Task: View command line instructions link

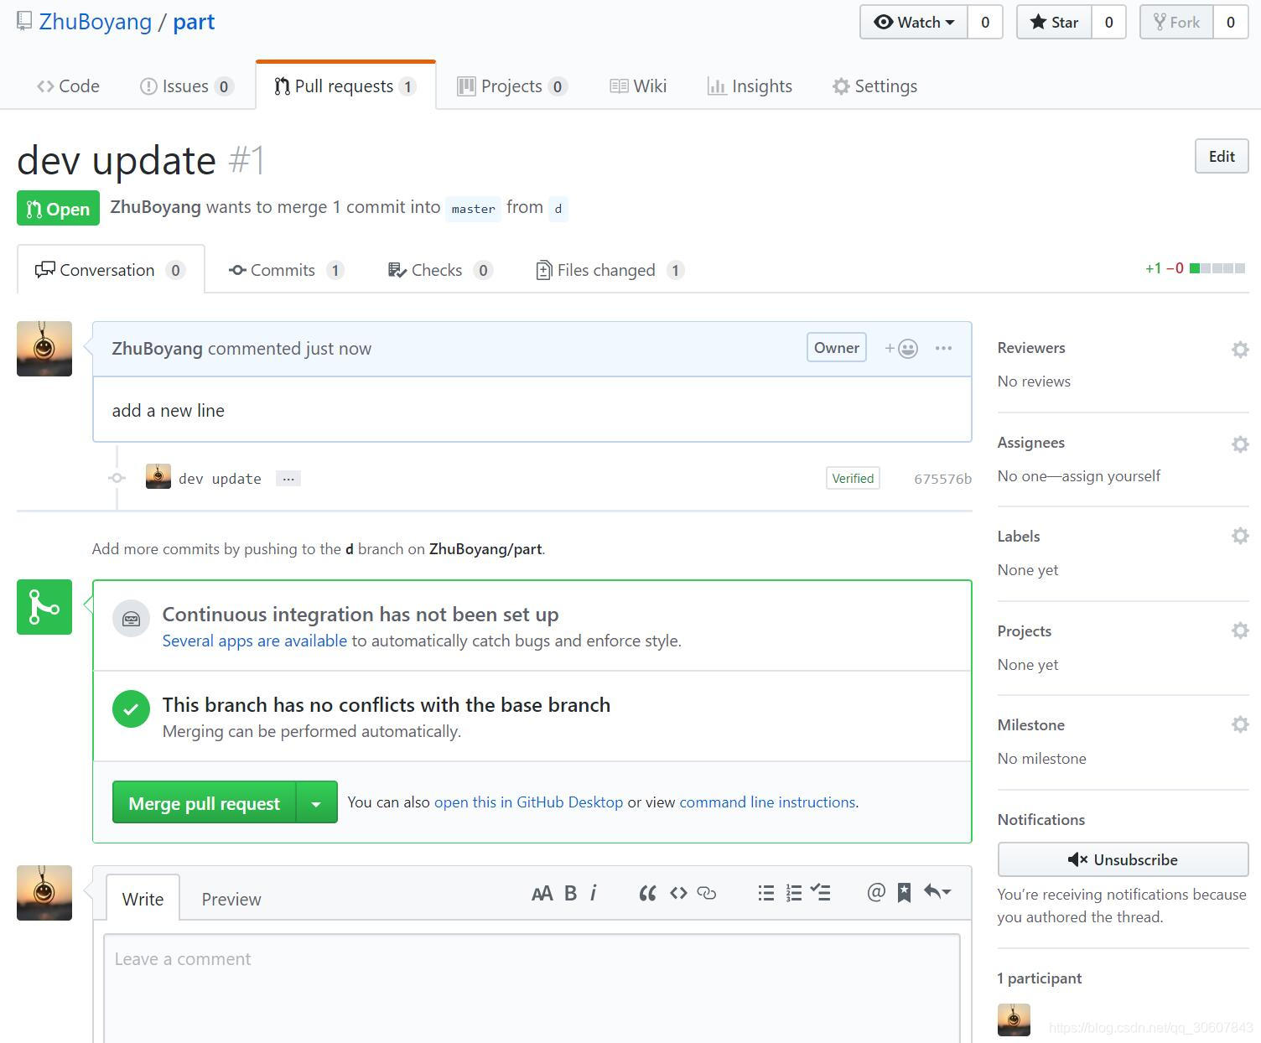Action: pyautogui.click(x=767, y=802)
